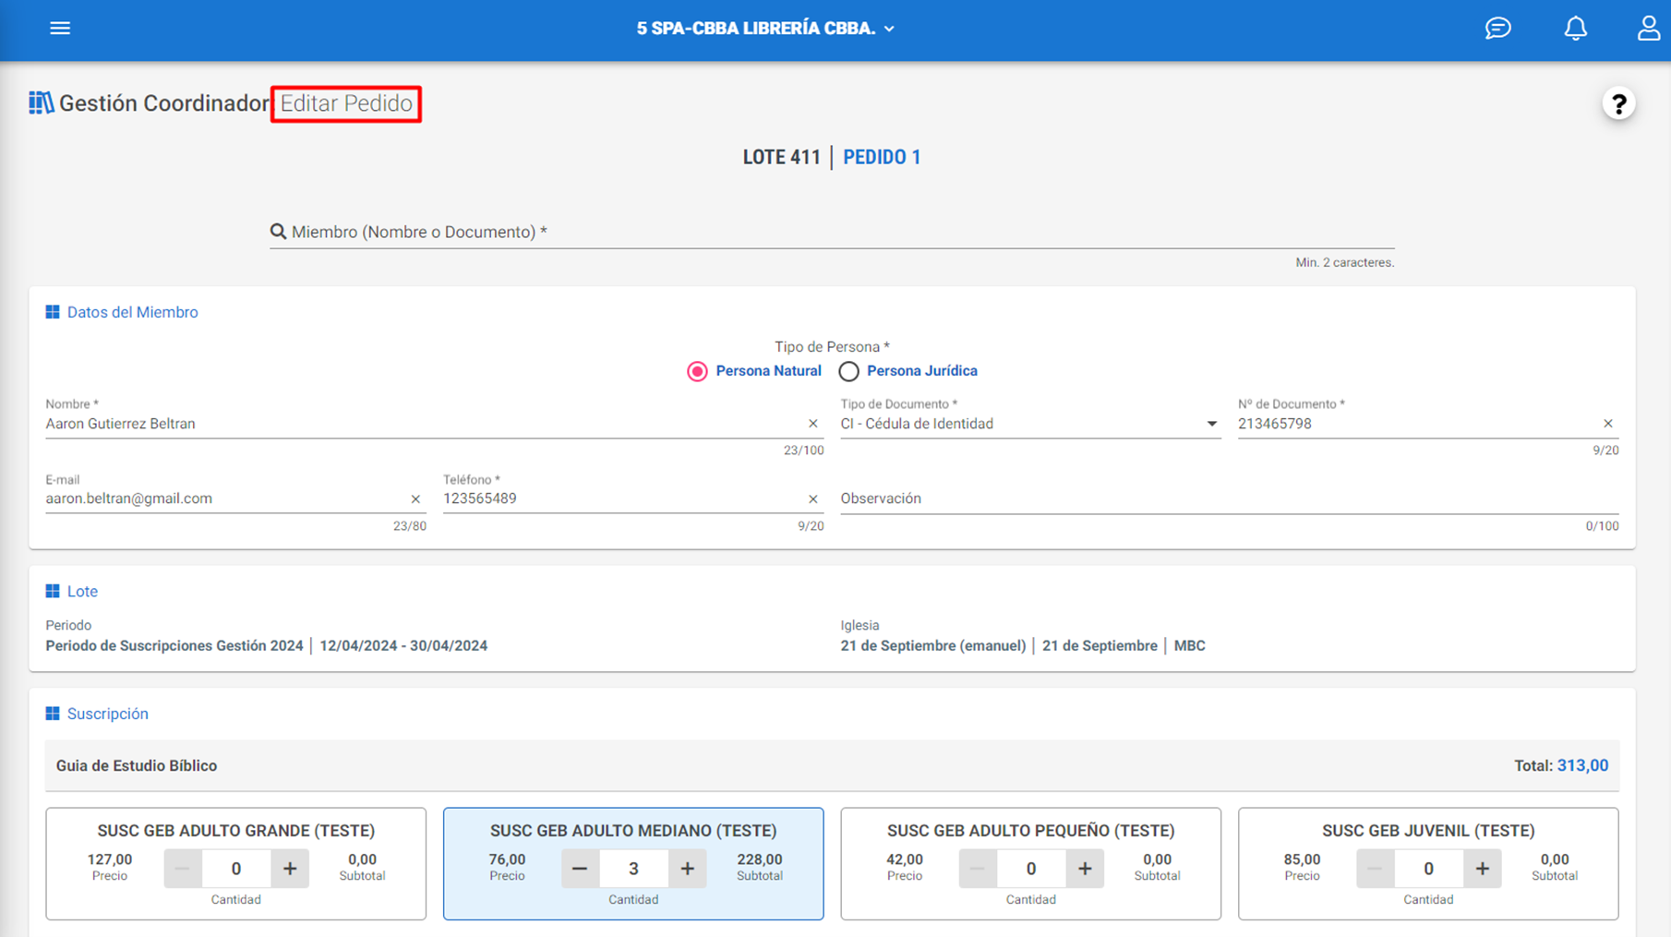Screen dimensions: 1671x937
Task: Click the member search magnifier icon
Action: pos(278,232)
